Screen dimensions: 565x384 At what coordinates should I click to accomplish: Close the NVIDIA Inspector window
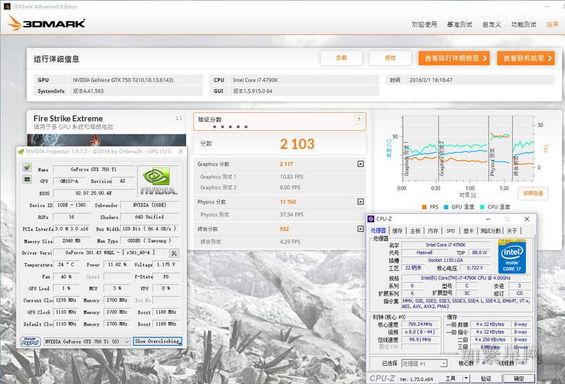(181, 151)
